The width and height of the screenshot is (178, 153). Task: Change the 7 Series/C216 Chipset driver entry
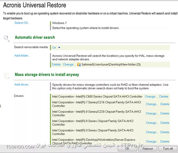152,104
